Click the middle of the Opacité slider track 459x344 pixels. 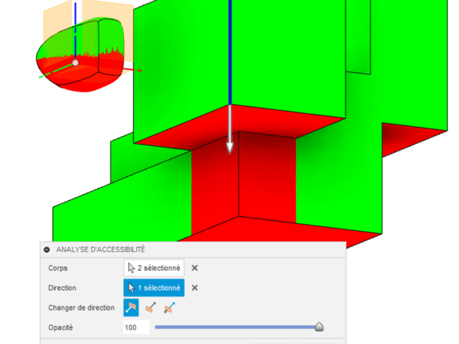[236, 327]
